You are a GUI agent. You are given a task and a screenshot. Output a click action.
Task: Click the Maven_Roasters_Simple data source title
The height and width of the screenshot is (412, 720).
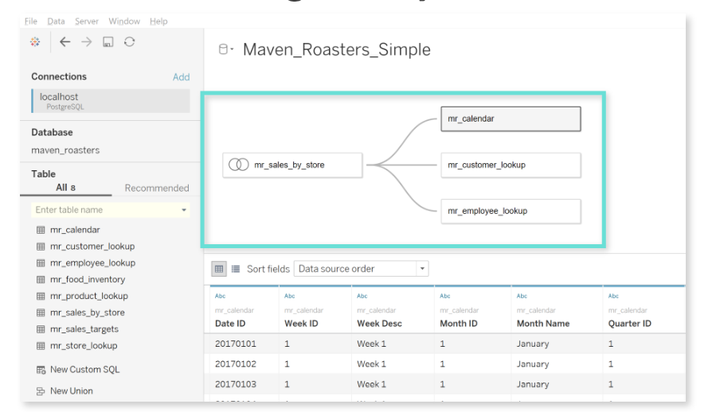coord(337,49)
